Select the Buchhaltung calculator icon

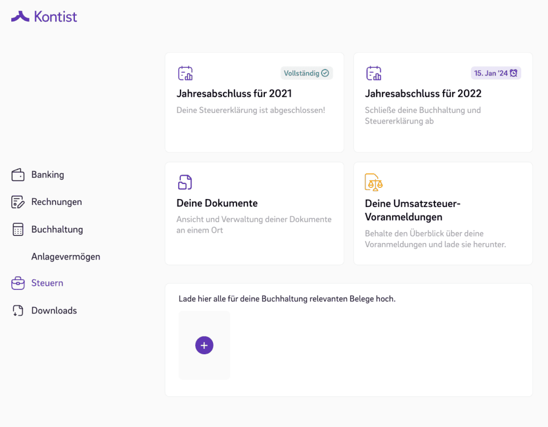coord(17,229)
